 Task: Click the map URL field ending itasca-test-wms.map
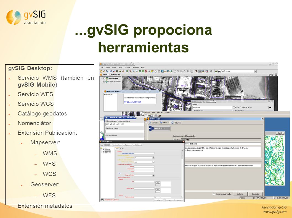pyautogui.click(x=223, y=165)
